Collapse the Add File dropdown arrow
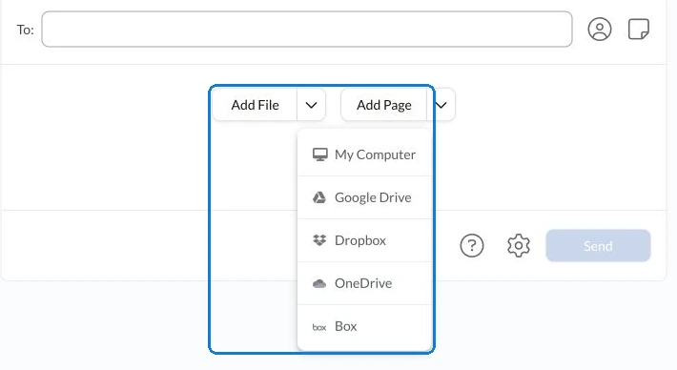The image size is (677, 370). click(x=311, y=105)
